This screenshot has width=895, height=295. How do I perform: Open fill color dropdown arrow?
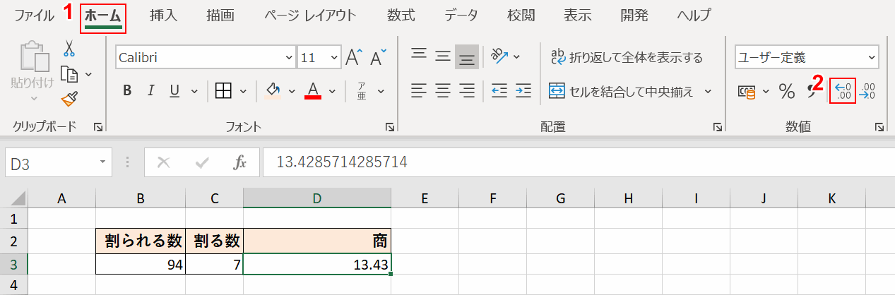[x=291, y=91]
